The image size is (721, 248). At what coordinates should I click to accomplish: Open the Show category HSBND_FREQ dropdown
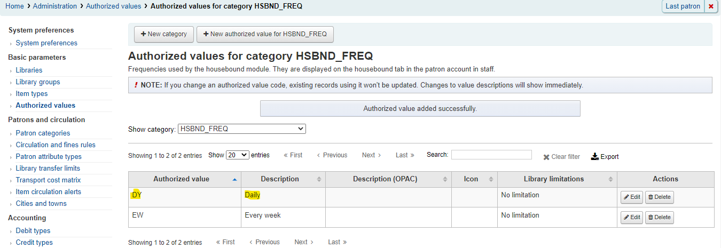coord(242,129)
